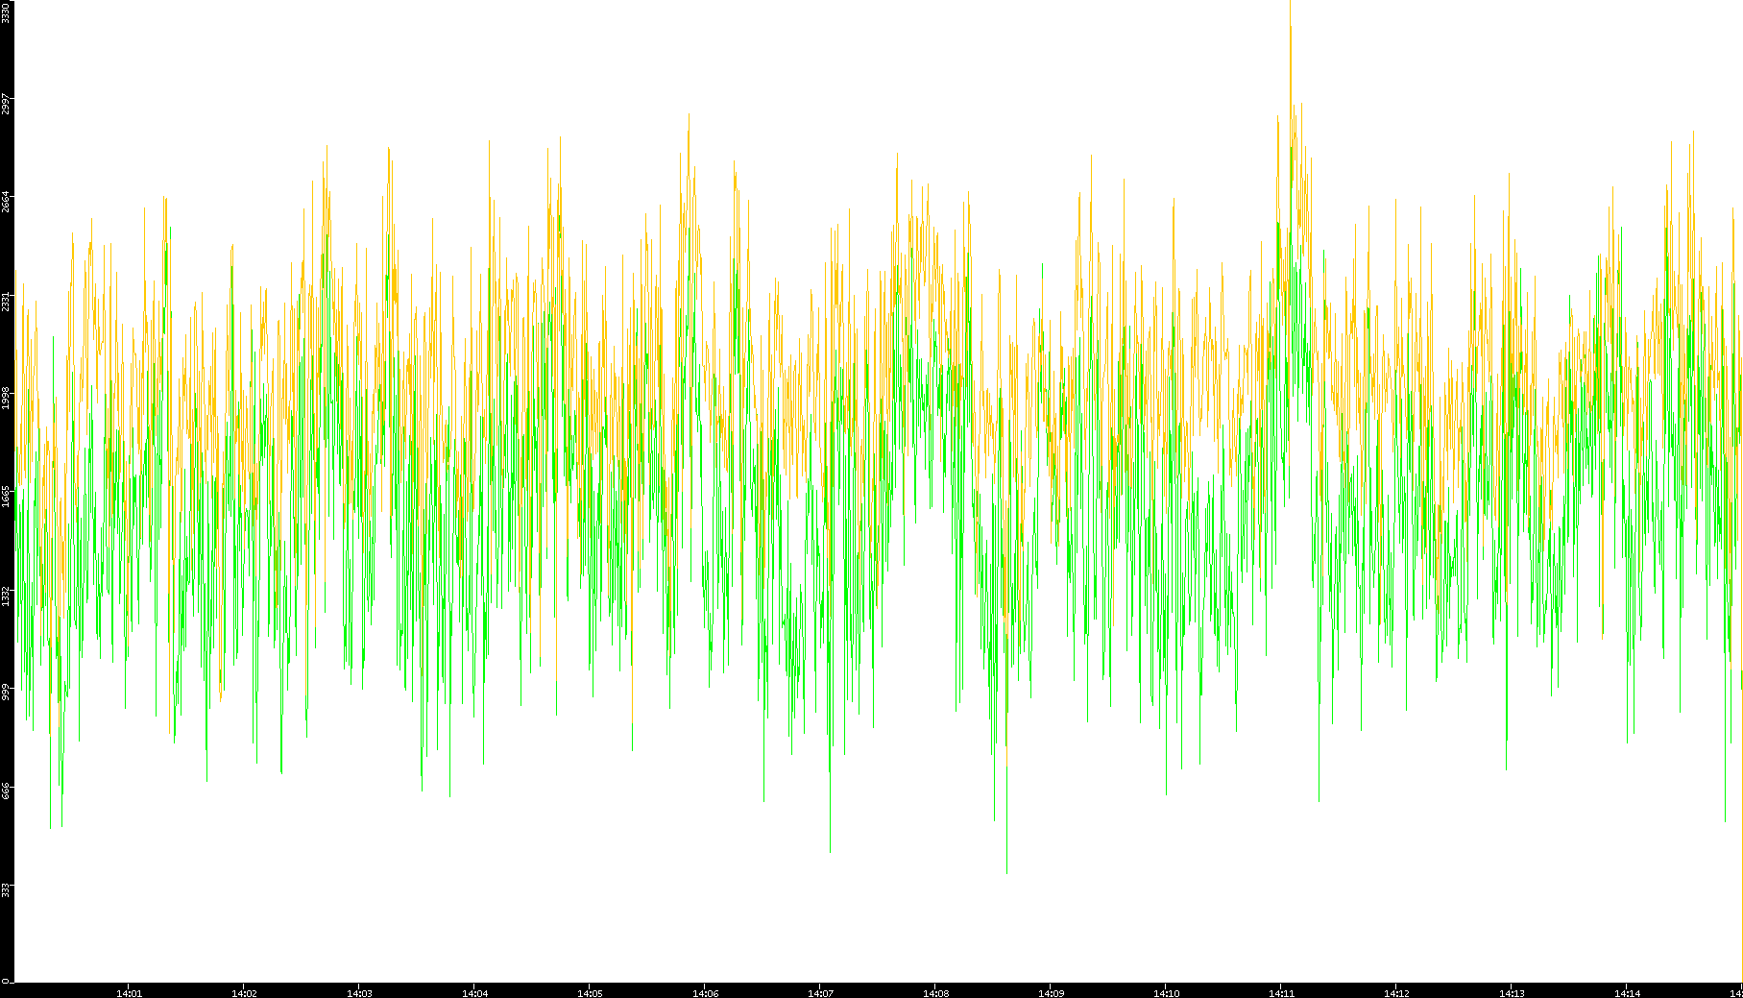Click the 14:13 time axis label

(1512, 993)
